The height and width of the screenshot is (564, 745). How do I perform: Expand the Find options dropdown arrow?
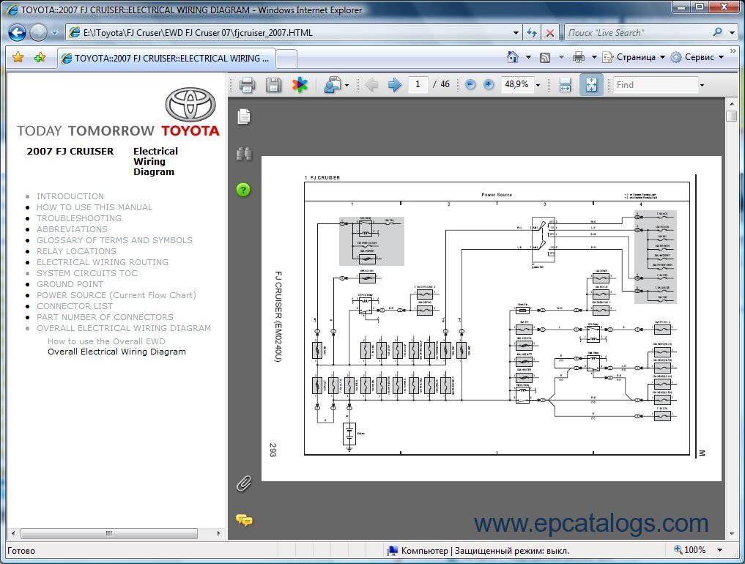coord(702,85)
